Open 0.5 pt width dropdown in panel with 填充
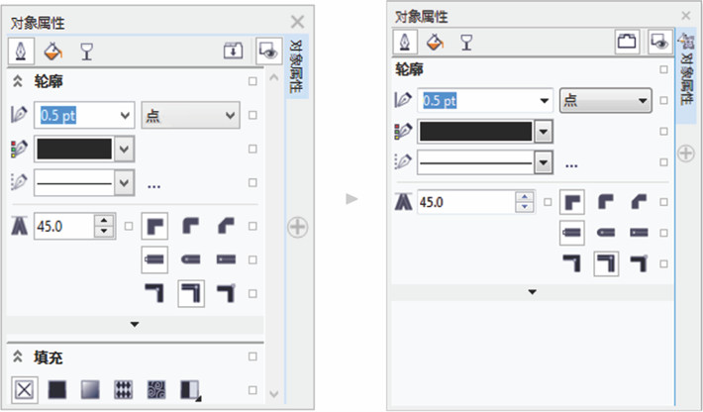The width and height of the screenshot is (703, 412). 126,115
